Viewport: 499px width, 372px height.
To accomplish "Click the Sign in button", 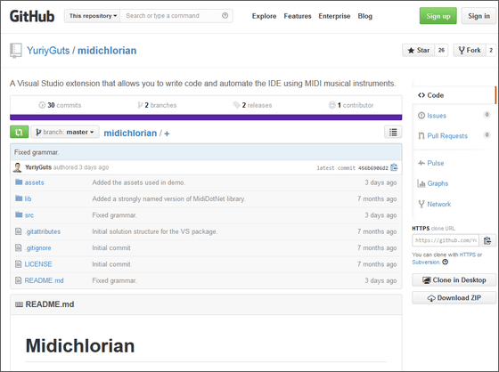I will 479,16.
